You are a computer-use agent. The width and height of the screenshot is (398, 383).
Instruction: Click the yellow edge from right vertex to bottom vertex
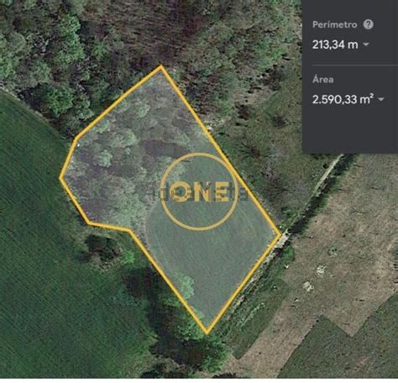tap(244, 284)
